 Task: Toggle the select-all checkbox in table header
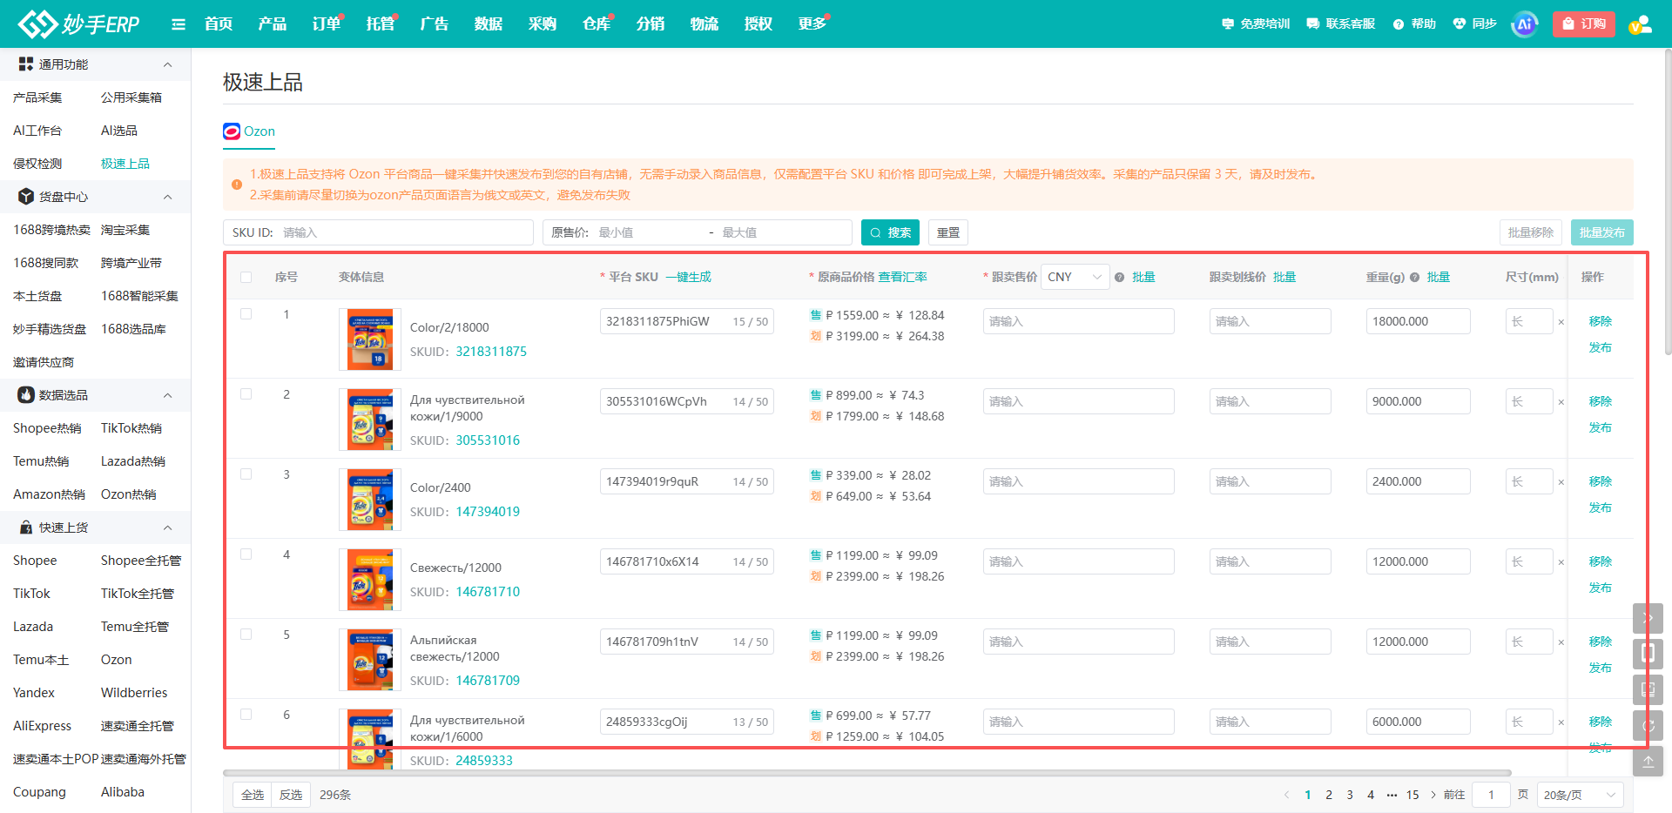[246, 278]
